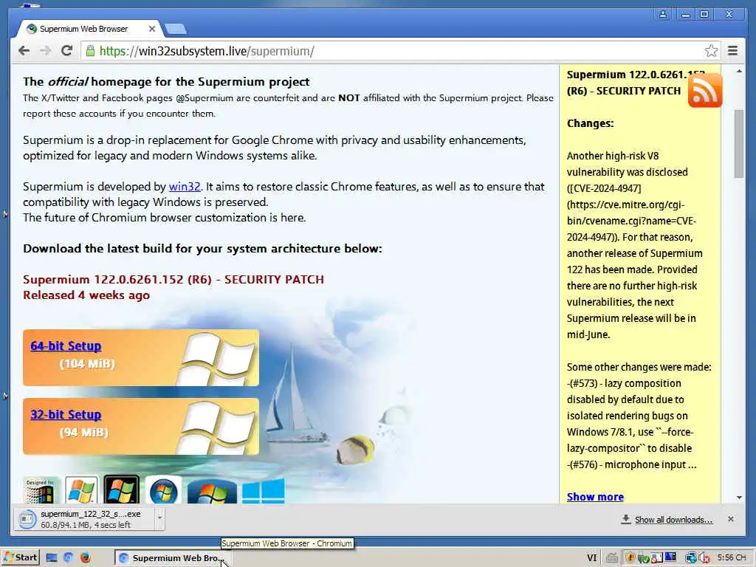Image resolution: width=756 pixels, height=567 pixels.
Task: Open a new tab with the tab button
Action: tap(176, 30)
